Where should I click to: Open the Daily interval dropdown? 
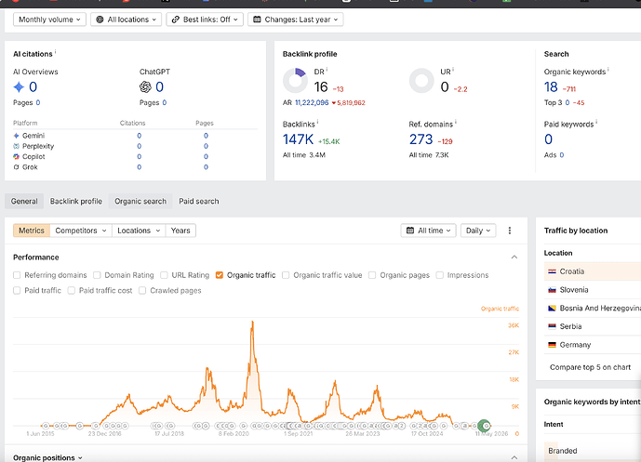pyautogui.click(x=478, y=231)
